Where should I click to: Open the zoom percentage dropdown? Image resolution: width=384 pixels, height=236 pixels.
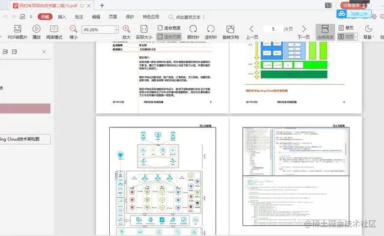click(116, 29)
